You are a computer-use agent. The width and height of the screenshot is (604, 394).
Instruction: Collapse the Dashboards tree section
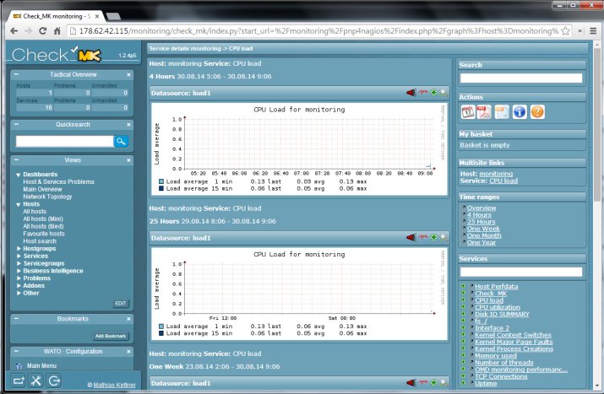click(x=18, y=175)
